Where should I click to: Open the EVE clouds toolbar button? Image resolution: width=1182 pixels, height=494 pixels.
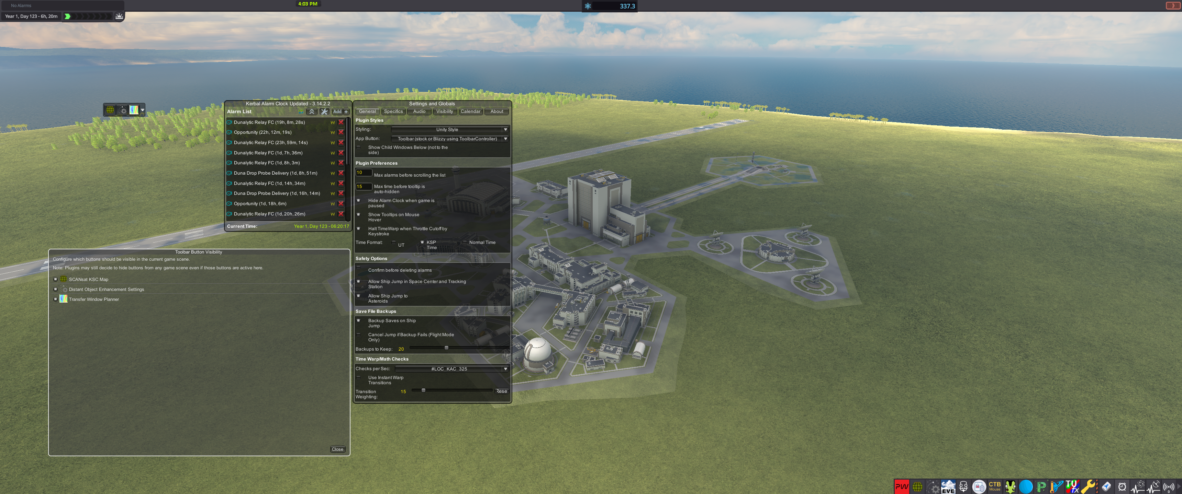click(948, 486)
